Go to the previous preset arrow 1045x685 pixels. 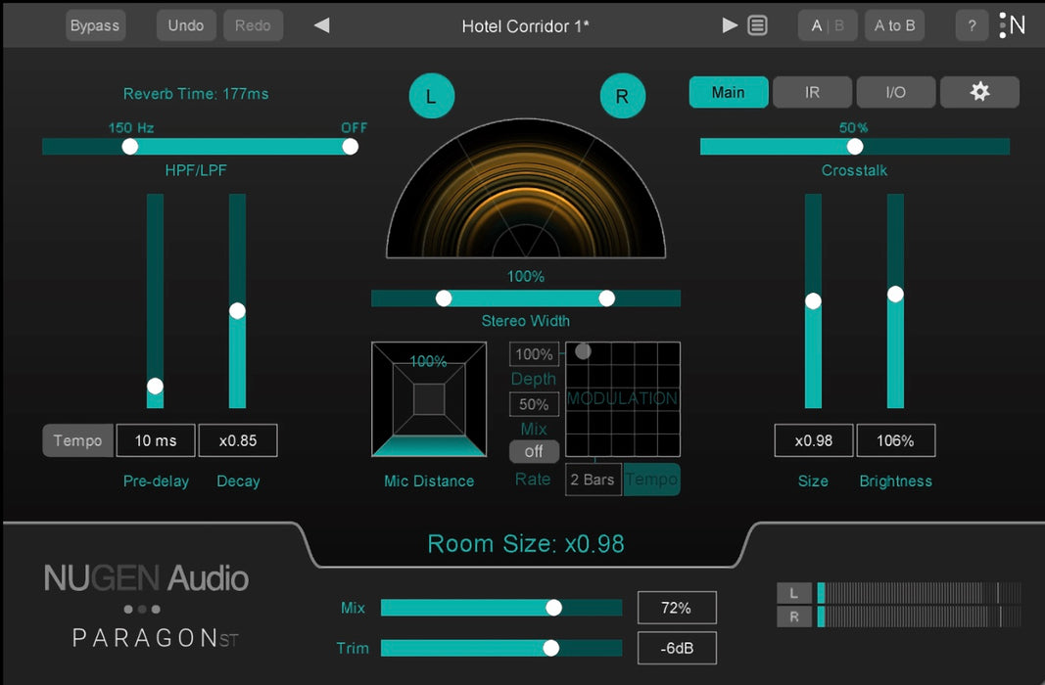coord(321,25)
